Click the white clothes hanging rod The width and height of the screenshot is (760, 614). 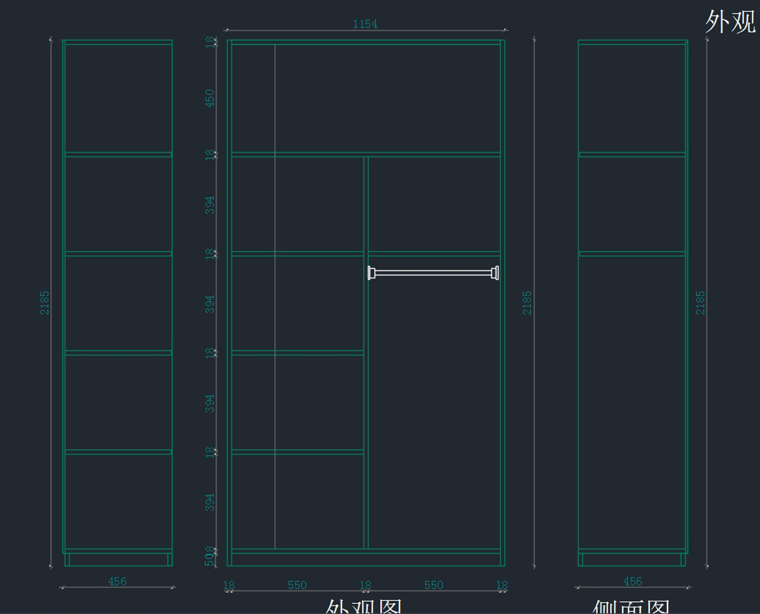433,272
